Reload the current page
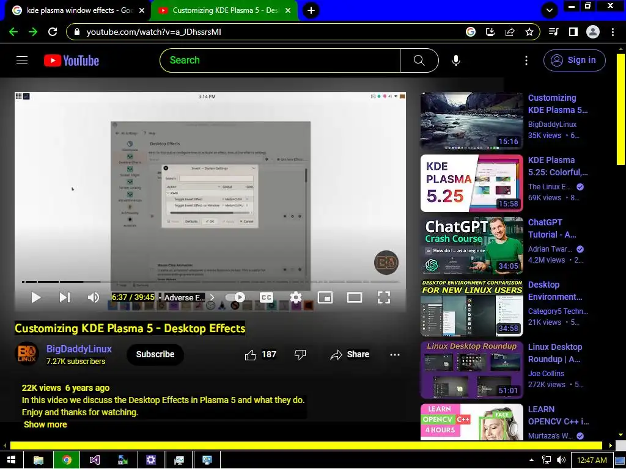This screenshot has width=626, height=469. pyautogui.click(x=53, y=32)
